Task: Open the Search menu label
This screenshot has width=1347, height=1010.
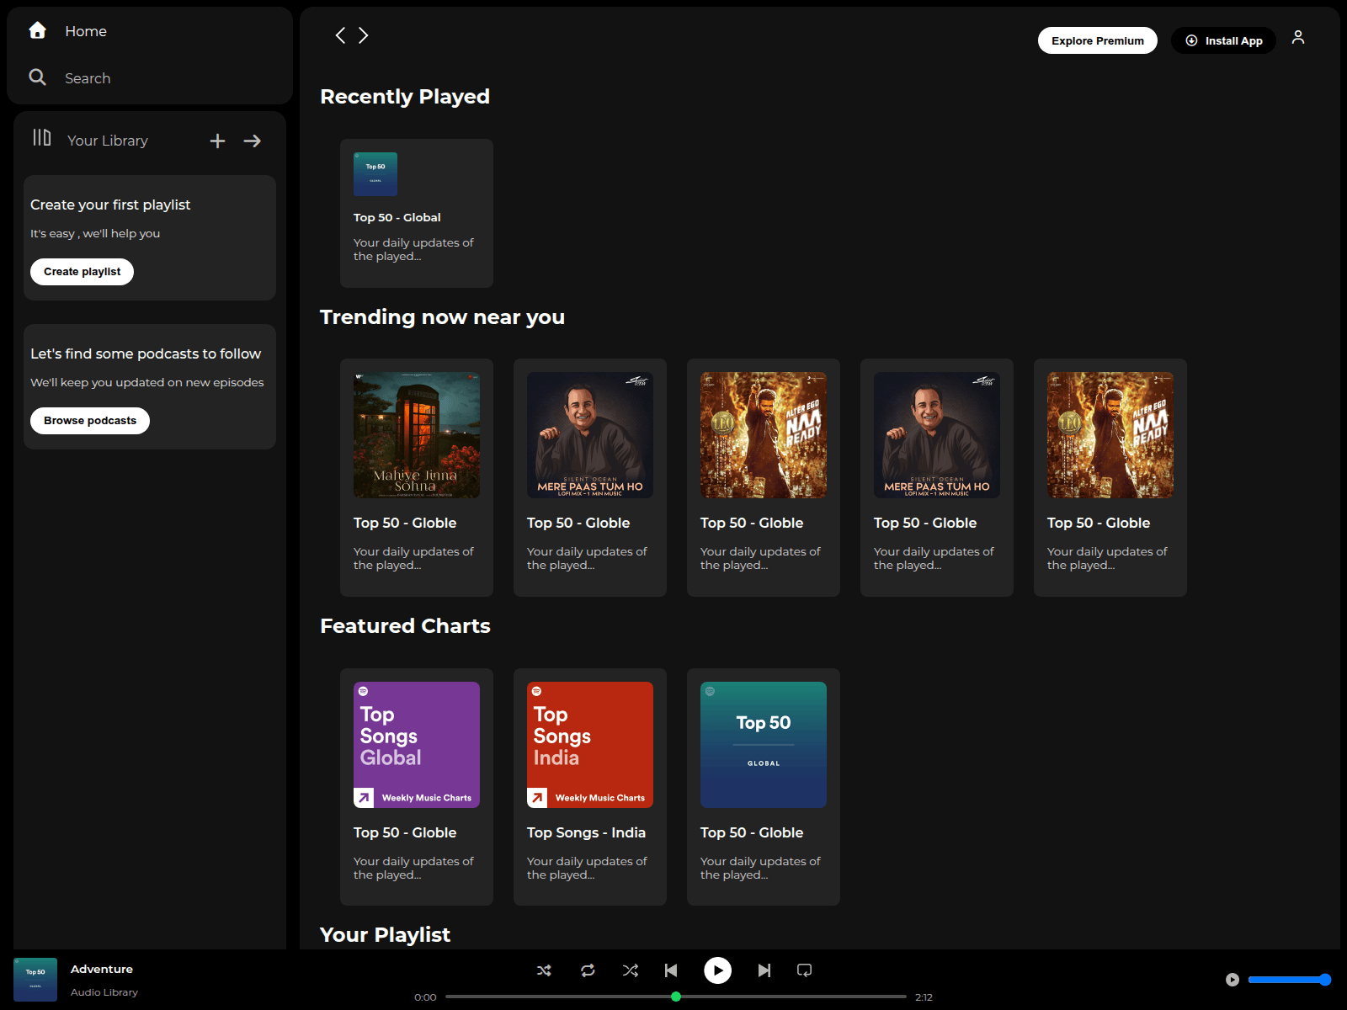Action: tap(88, 78)
